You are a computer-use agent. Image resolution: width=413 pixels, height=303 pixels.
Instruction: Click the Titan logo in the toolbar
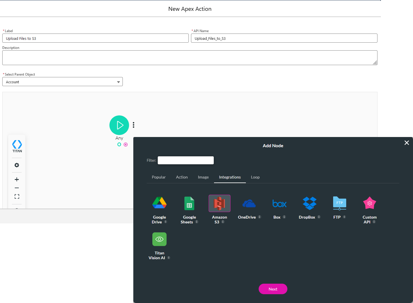tap(17, 146)
